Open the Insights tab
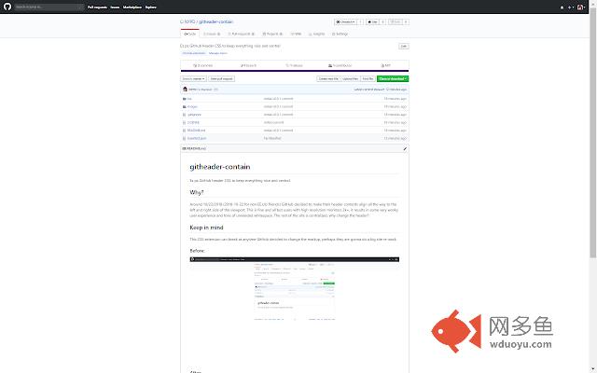The width and height of the screenshot is (597, 373). (319, 33)
